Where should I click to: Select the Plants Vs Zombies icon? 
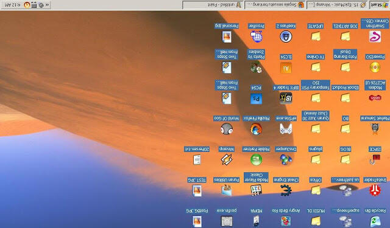[x=256, y=67]
